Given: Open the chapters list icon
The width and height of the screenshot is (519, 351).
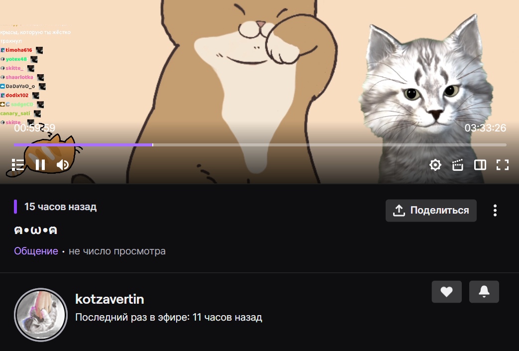Looking at the screenshot, I should (x=18, y=165).
